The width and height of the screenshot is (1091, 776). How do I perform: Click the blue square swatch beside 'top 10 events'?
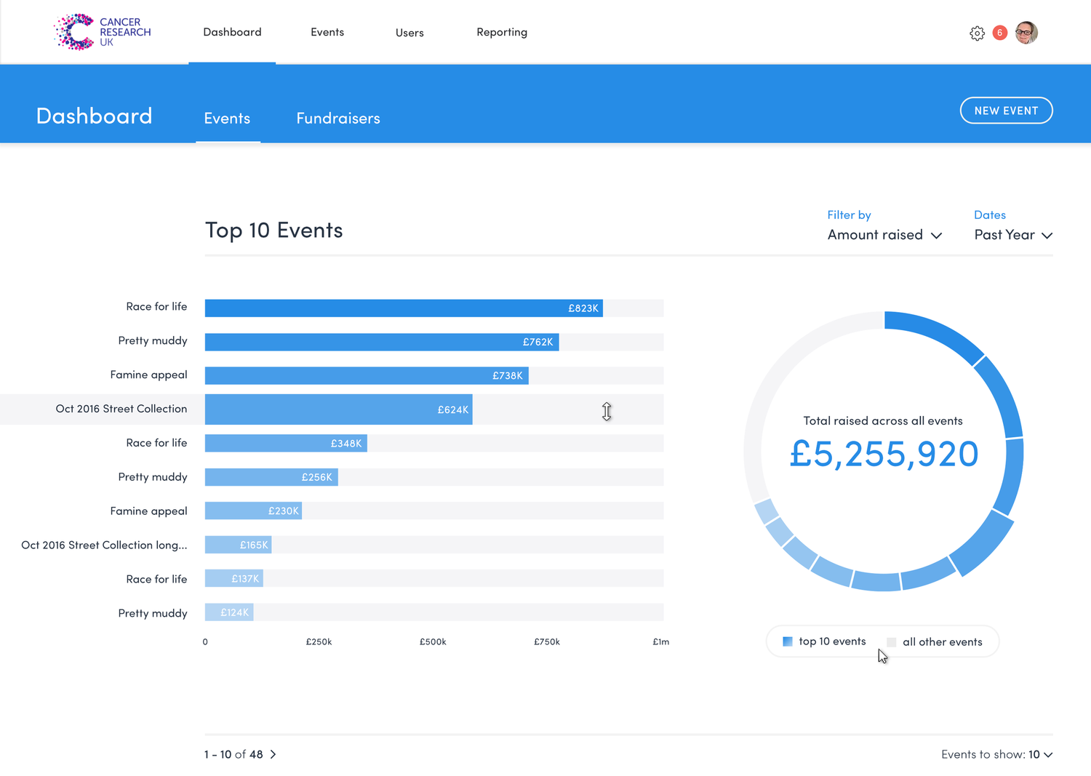[x=787, y=641]
